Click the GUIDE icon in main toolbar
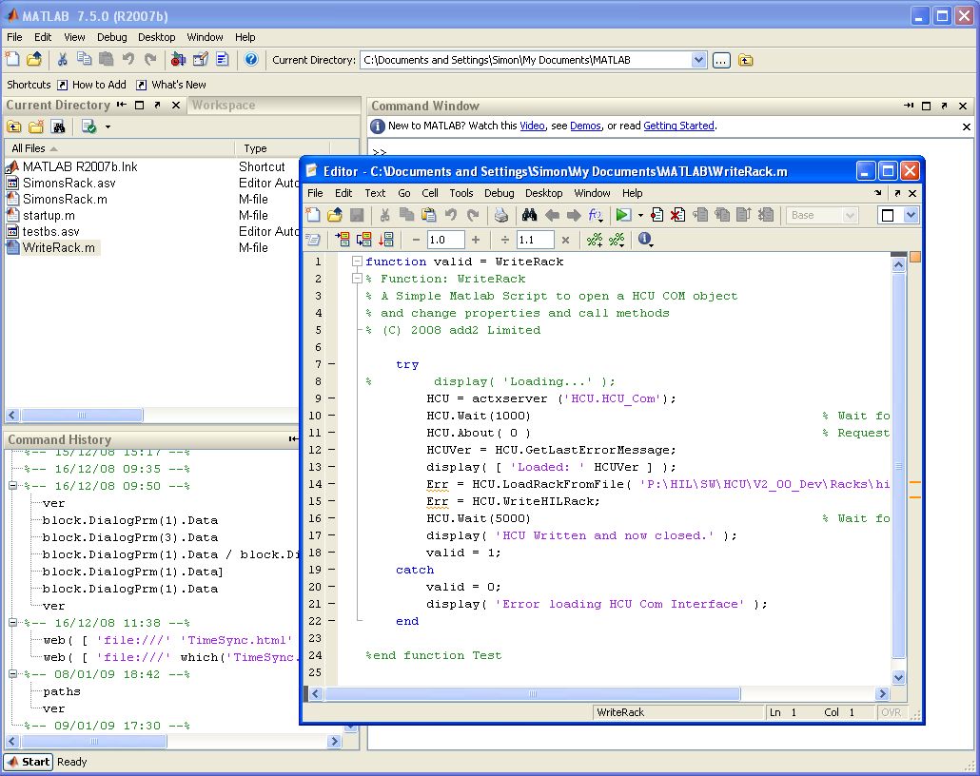980x776 pixels. click(x=200, y=60)
